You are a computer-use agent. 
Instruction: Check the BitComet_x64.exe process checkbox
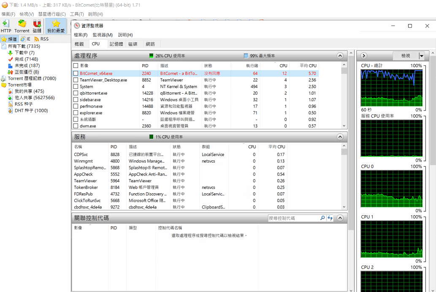pyautogui.click(x=76, y=73)
